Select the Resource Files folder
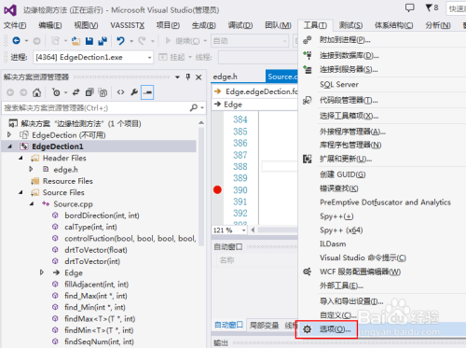Image resolution: width=466 pixels, height=348 pixels. pyautogui.click(x=68, y=181)
